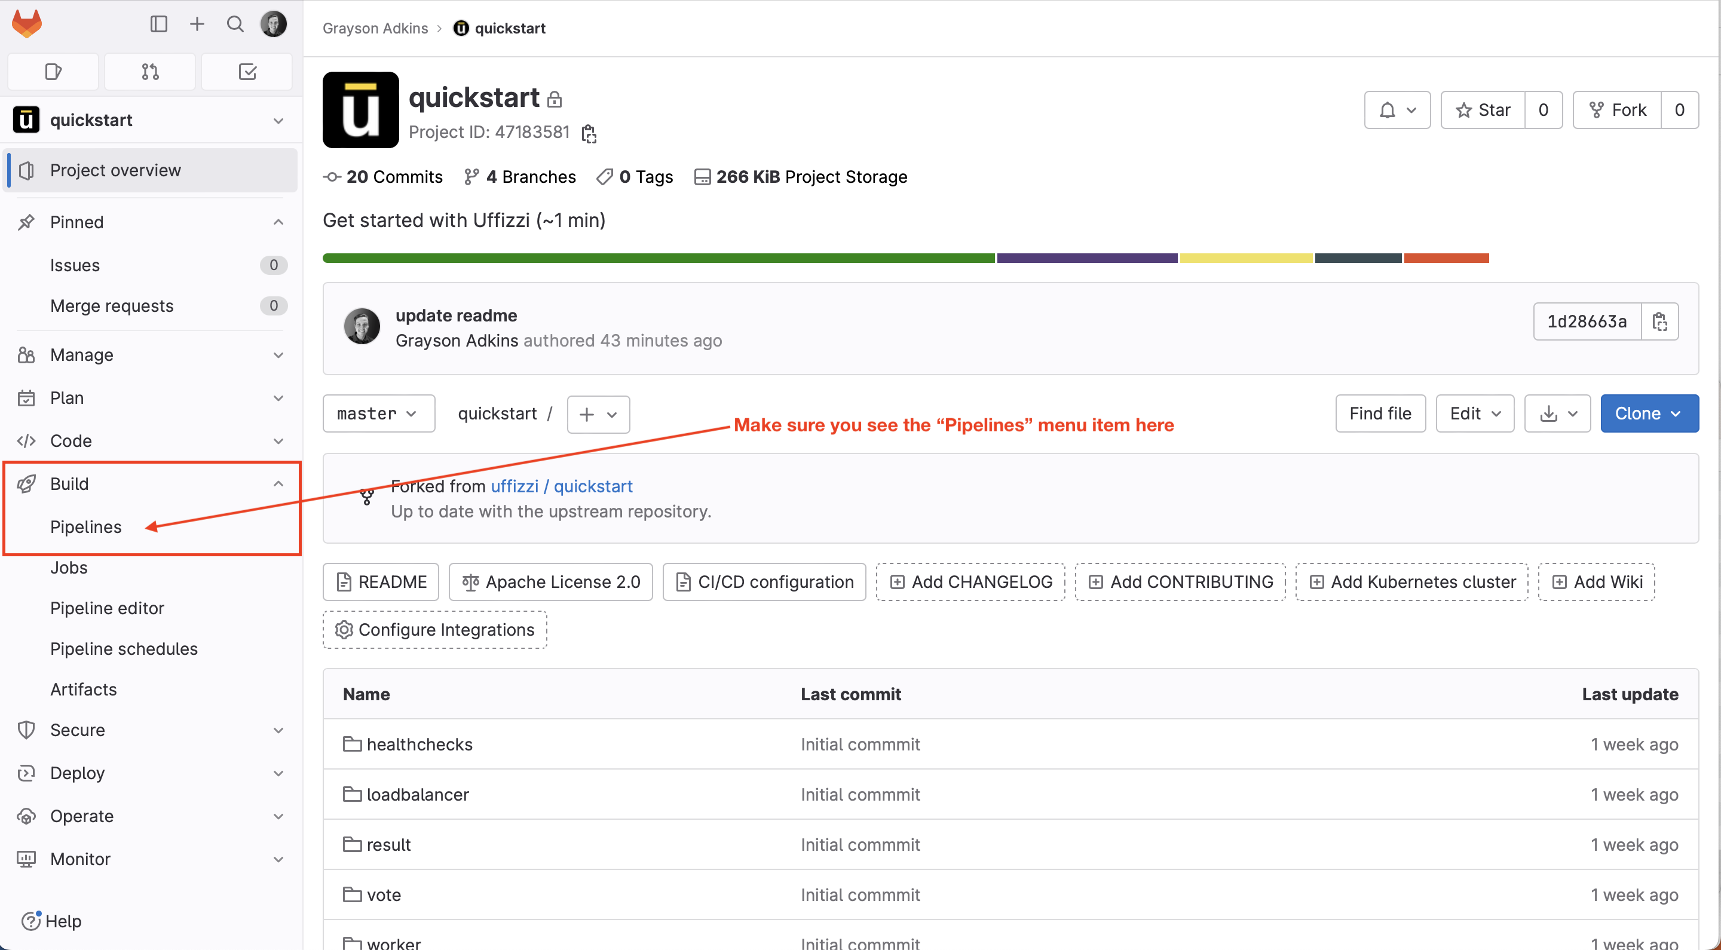Open the healthchecks folder
The width and height of the screenshot is (1721, 950).
[x=419, y=744]
